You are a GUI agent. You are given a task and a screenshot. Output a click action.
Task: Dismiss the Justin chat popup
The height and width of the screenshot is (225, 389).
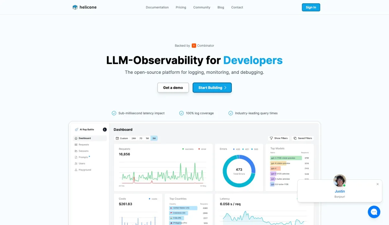(377, 184)
